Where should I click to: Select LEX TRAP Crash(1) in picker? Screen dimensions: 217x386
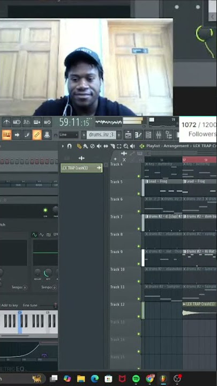(x=81, y=168)
